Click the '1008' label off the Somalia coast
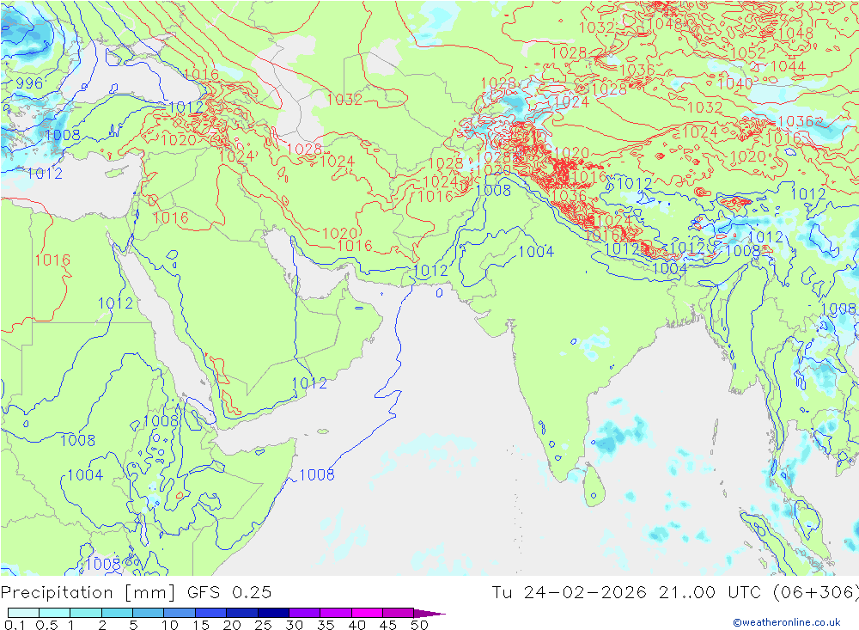 pyautogui.click(x=317, y=474)
